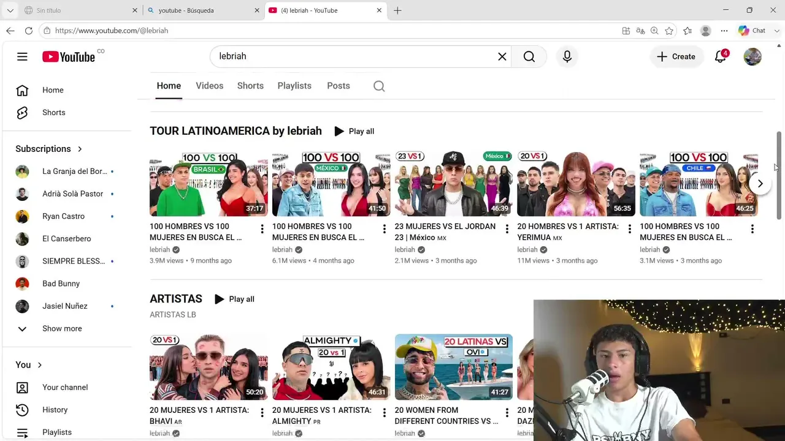Open options for the Brasil 100 vs 100 video

click(x=262, y=229)
